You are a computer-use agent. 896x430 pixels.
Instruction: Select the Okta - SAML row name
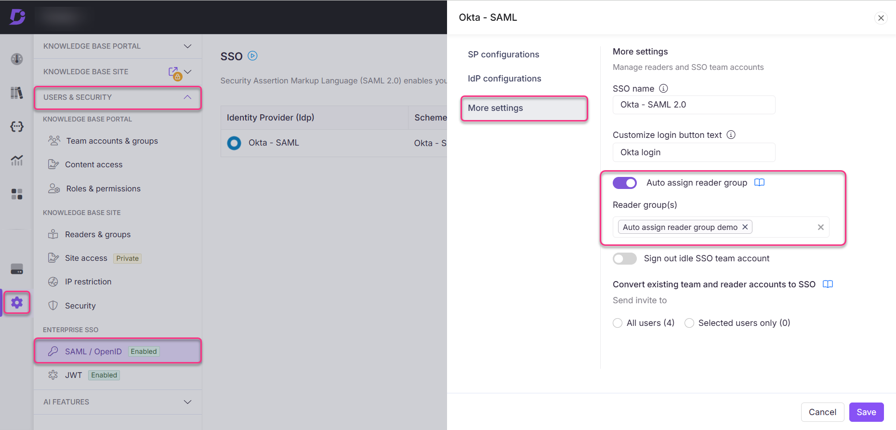pos(274,143)
